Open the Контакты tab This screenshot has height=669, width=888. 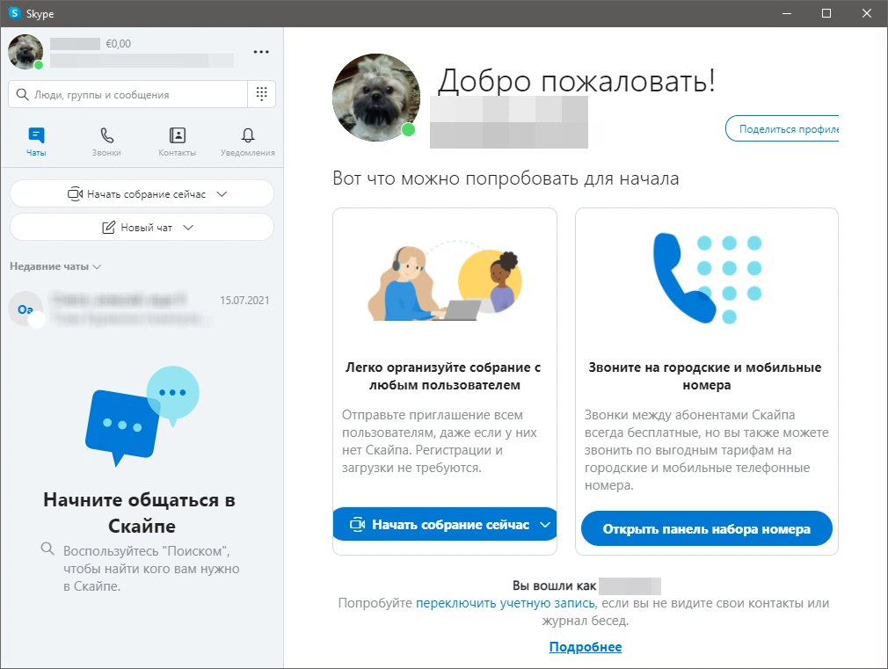coord(178,142)
